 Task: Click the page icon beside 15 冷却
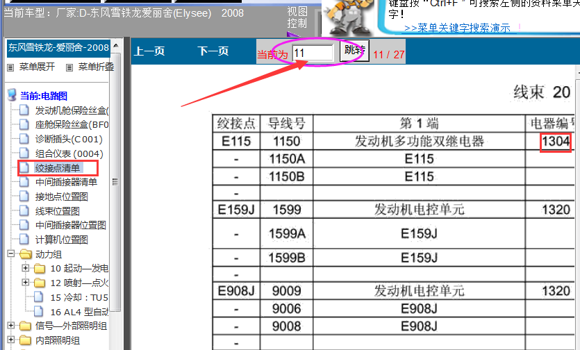pos(38,297)
